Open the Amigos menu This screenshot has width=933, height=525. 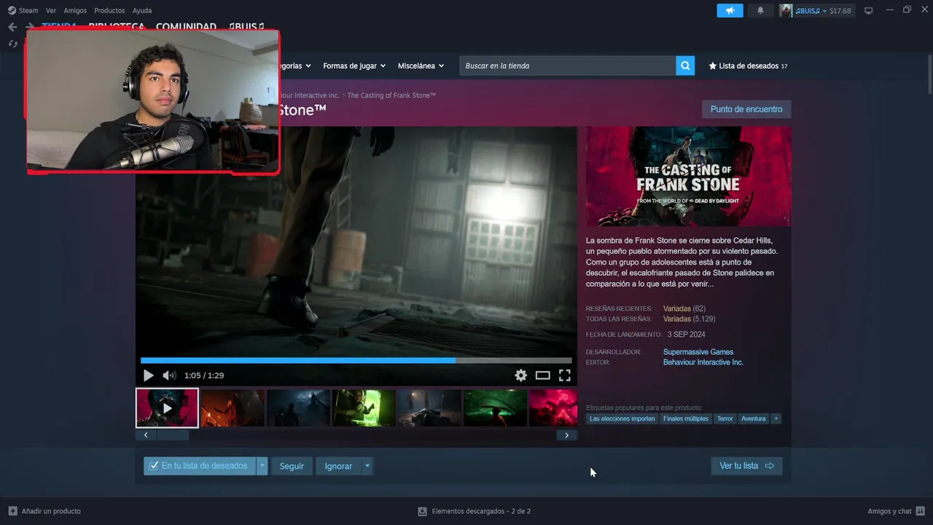coord(75,11)
